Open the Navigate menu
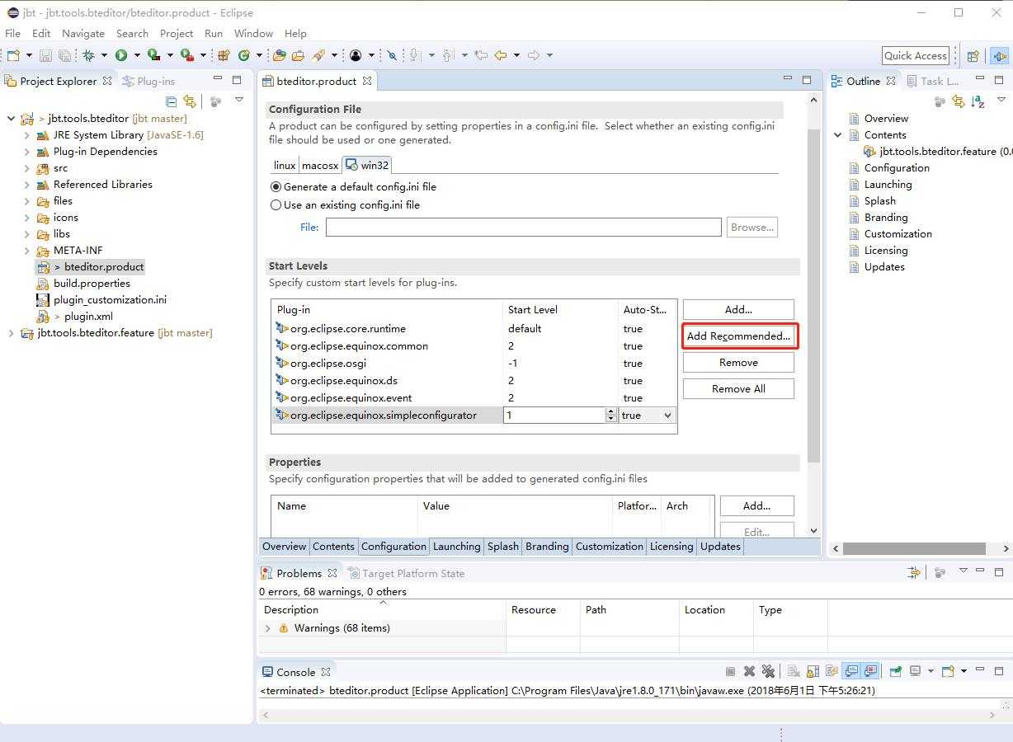This screenshot has height=742, width=1013. click(82, 34)
